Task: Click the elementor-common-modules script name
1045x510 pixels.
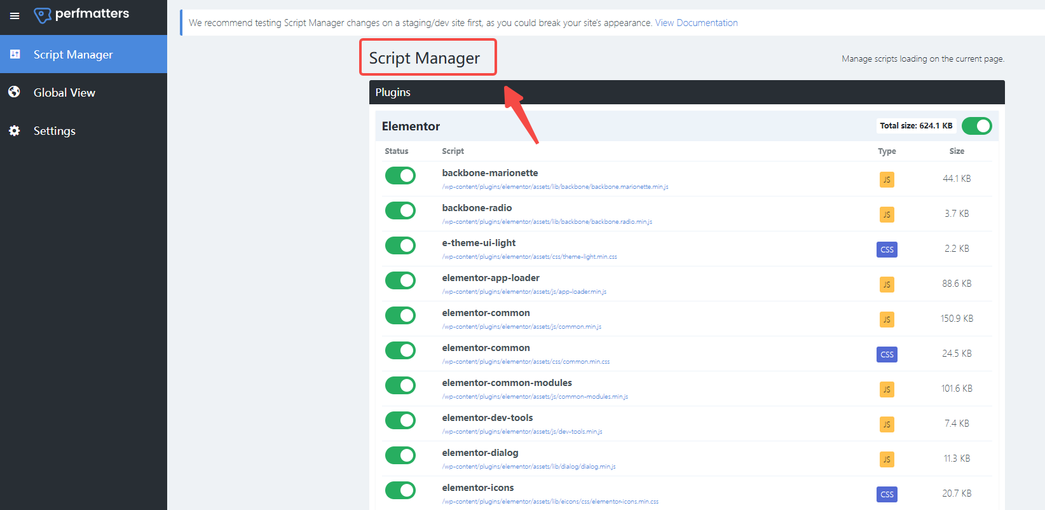Action: click(x=507, y=383)
